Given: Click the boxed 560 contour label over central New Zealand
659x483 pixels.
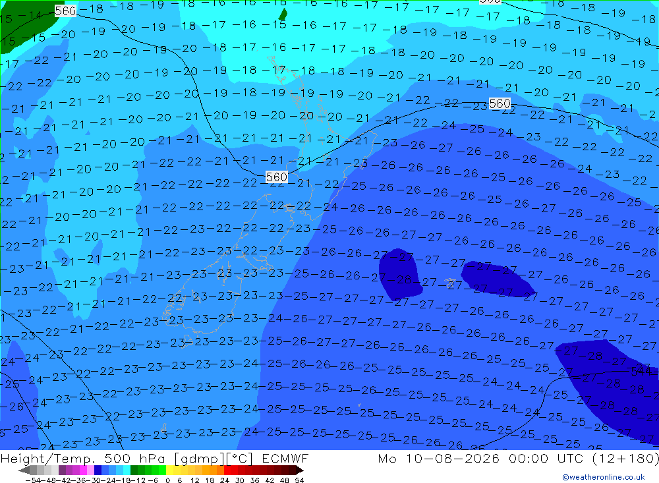Looking at the screenshot, I should (277, 177).
